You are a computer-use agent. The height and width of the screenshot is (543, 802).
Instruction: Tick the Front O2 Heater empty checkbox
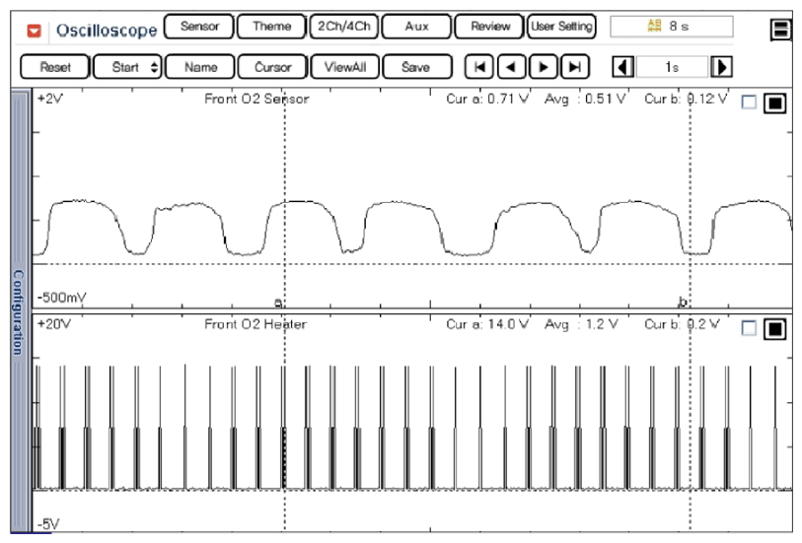(749, 327)
